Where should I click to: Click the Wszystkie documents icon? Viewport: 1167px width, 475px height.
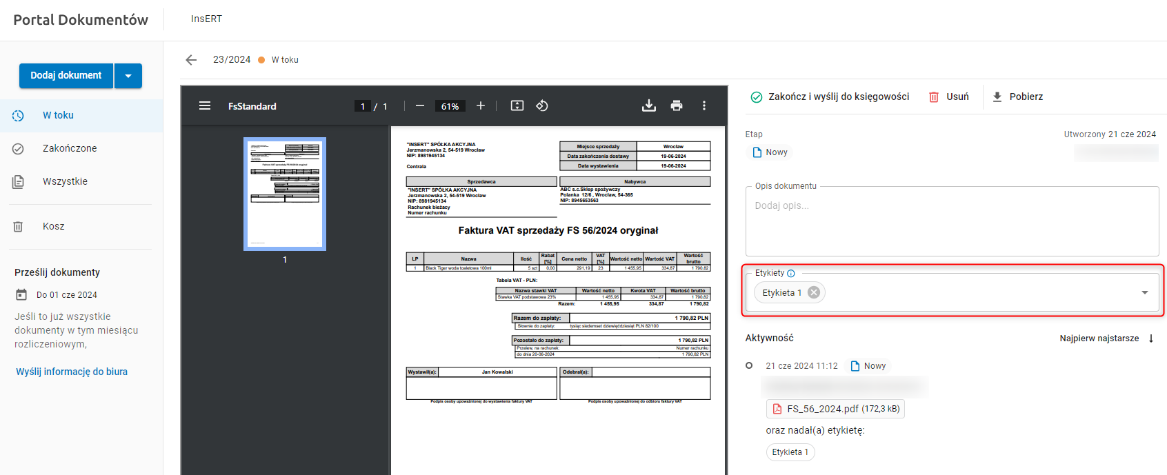pos(18,182)
